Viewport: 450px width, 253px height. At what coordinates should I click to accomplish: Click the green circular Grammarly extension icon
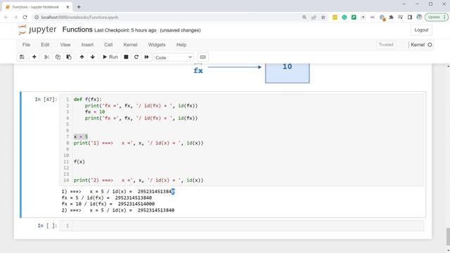point(345,17)
